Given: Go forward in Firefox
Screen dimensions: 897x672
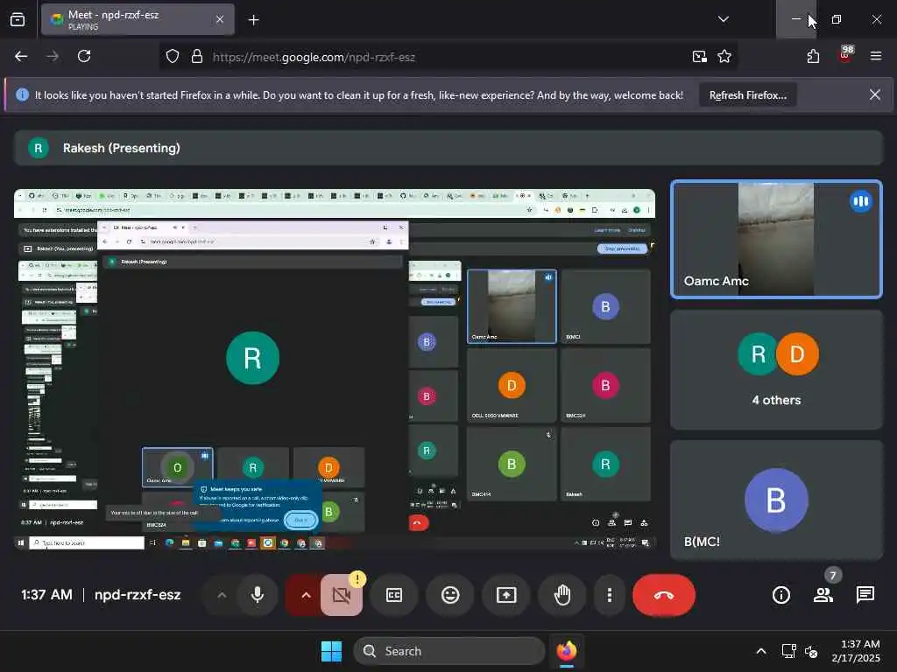Looking at the screenshot, I should [53, 56].
